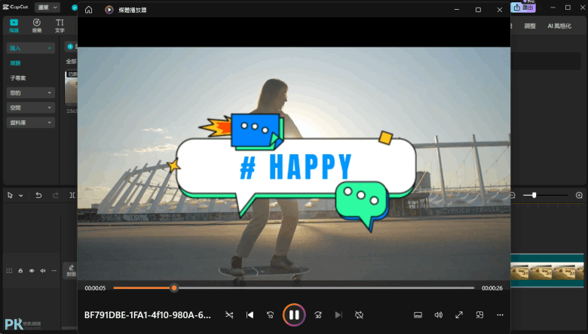Open pointer tool mode dropdown arrow
588x334 pixels.
tap(21, 196)
